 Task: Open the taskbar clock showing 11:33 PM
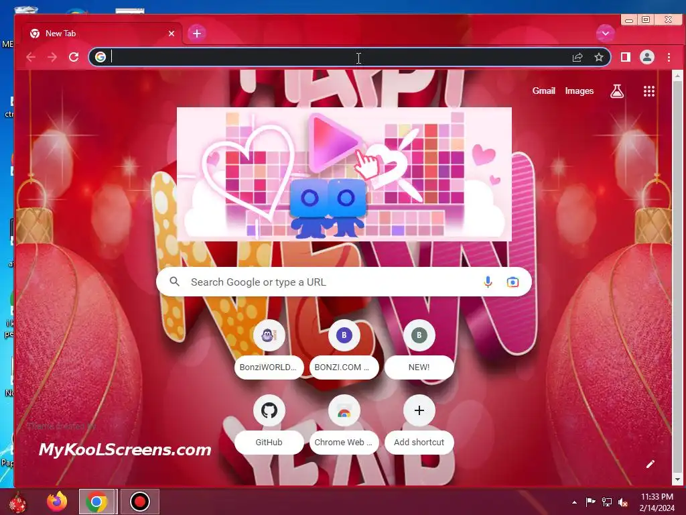(657, 502)
